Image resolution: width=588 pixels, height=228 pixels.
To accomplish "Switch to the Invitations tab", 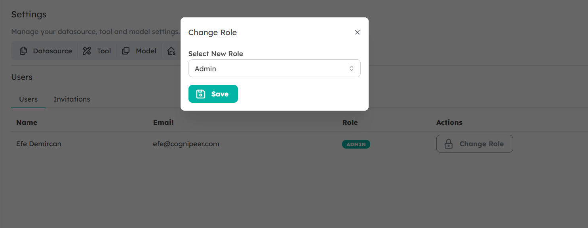I will (72, 99).
